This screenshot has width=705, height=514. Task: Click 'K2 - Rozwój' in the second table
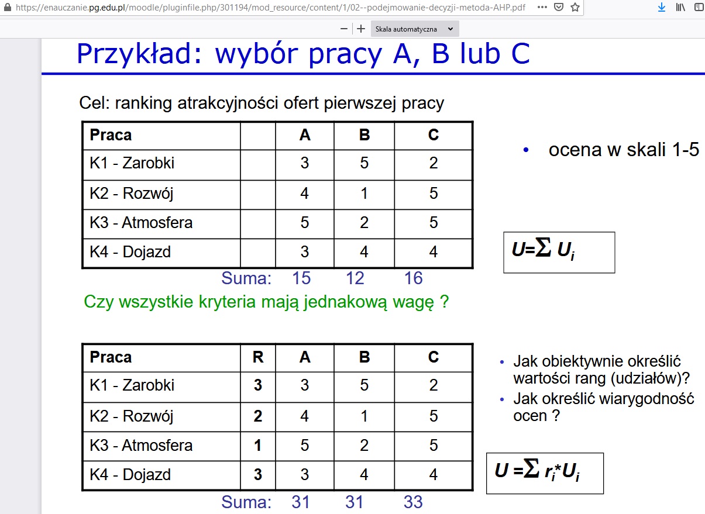132,416
